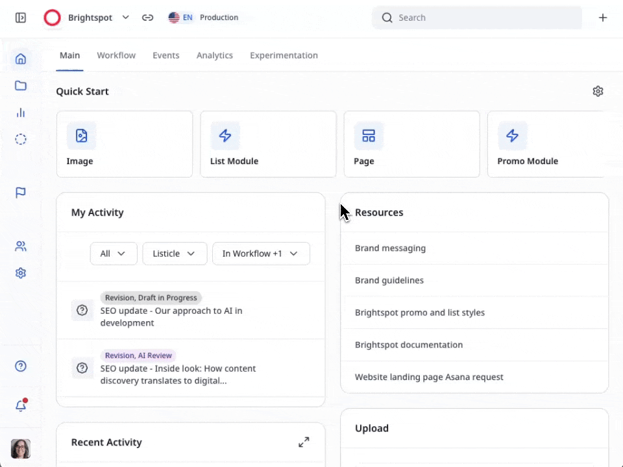Click the flag icon in sidebar
This screenshot has height=467, width=623.
21,193
